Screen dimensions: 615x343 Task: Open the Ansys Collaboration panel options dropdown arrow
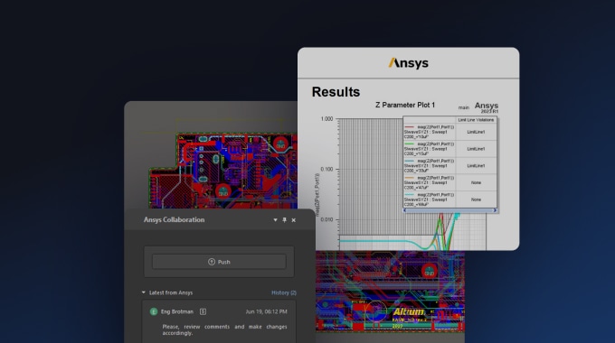(x=275, y=220)
